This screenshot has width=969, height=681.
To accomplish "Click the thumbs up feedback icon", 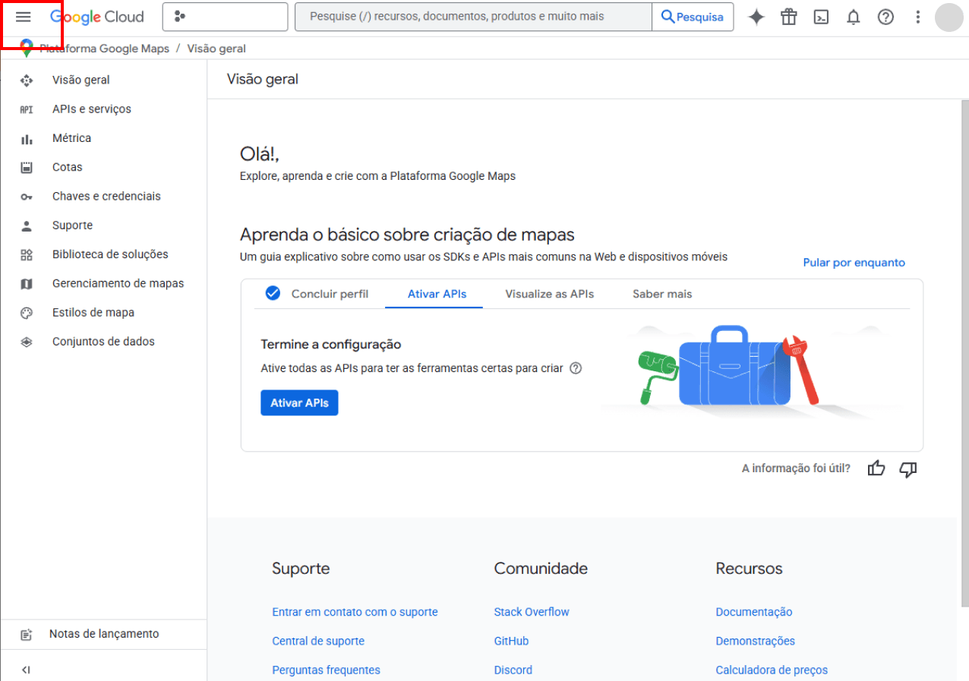I will (x=876, y=468).
